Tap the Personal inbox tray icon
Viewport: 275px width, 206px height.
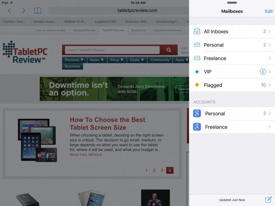coord(197,45)
